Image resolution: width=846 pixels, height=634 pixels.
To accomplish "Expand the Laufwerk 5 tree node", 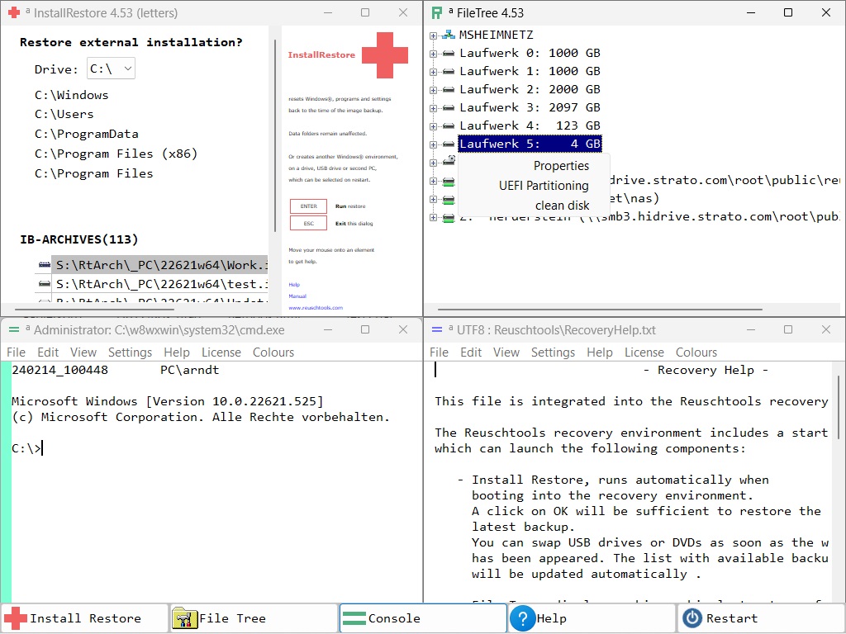I will (x=433, y=145).
